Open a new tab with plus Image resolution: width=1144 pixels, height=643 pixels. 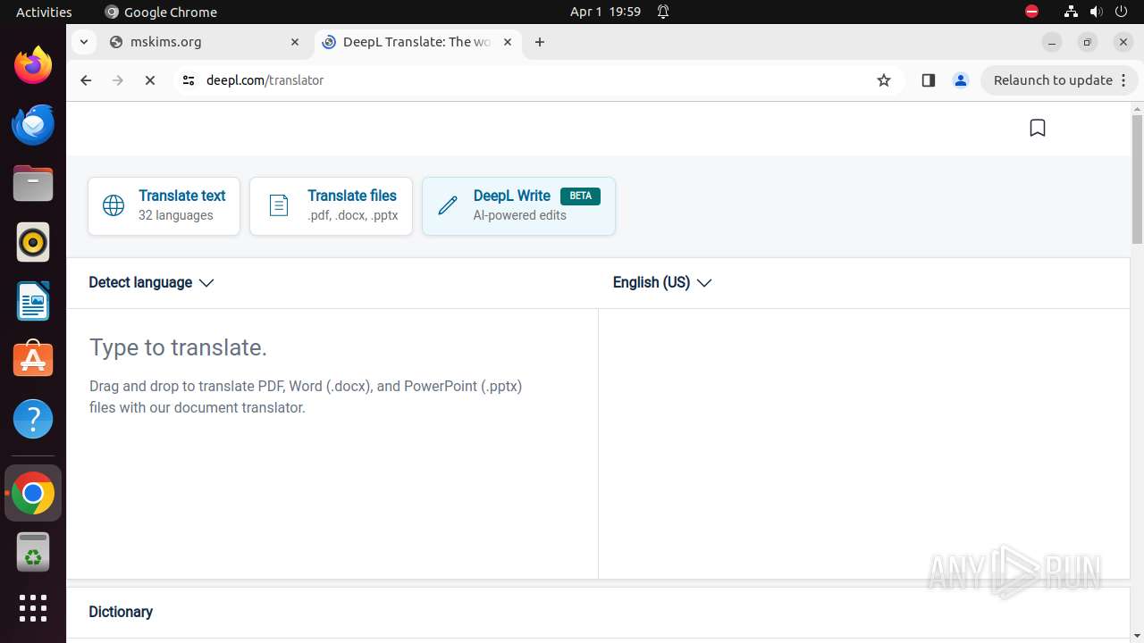click(x=540, y=42)
